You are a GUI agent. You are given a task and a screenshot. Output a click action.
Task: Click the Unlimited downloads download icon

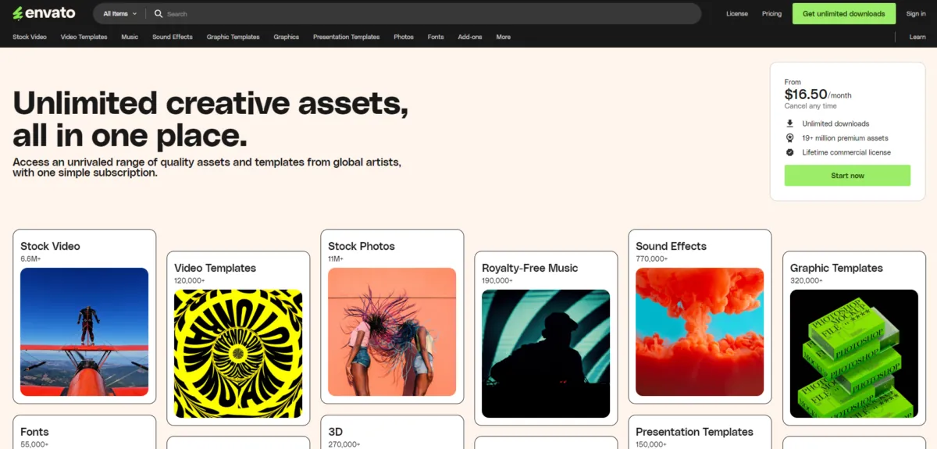(x=790, y=123)
